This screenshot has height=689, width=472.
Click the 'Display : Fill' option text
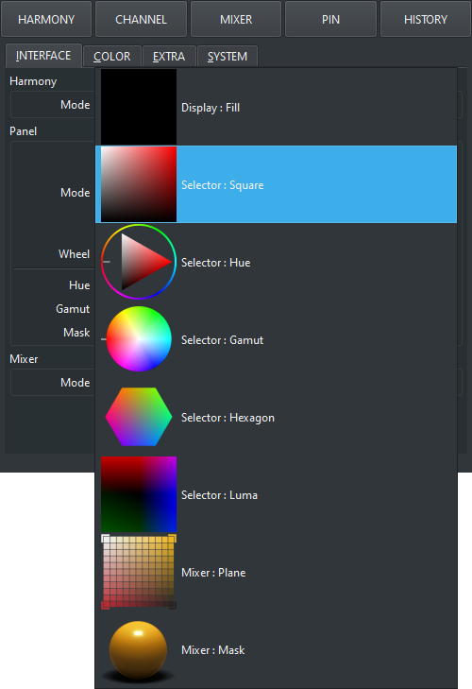(x=211, y=108)
